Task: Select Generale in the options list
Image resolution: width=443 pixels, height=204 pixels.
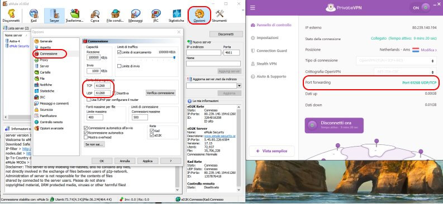Action: [46, 41]
